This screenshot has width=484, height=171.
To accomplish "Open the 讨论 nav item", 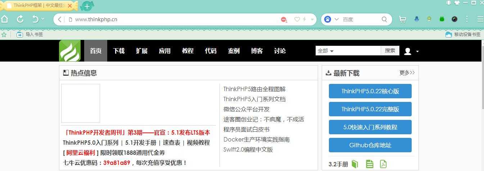I will tap(280, 51).
